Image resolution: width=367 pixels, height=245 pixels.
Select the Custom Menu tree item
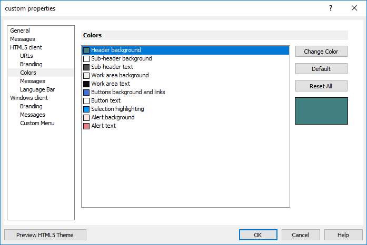37,123
